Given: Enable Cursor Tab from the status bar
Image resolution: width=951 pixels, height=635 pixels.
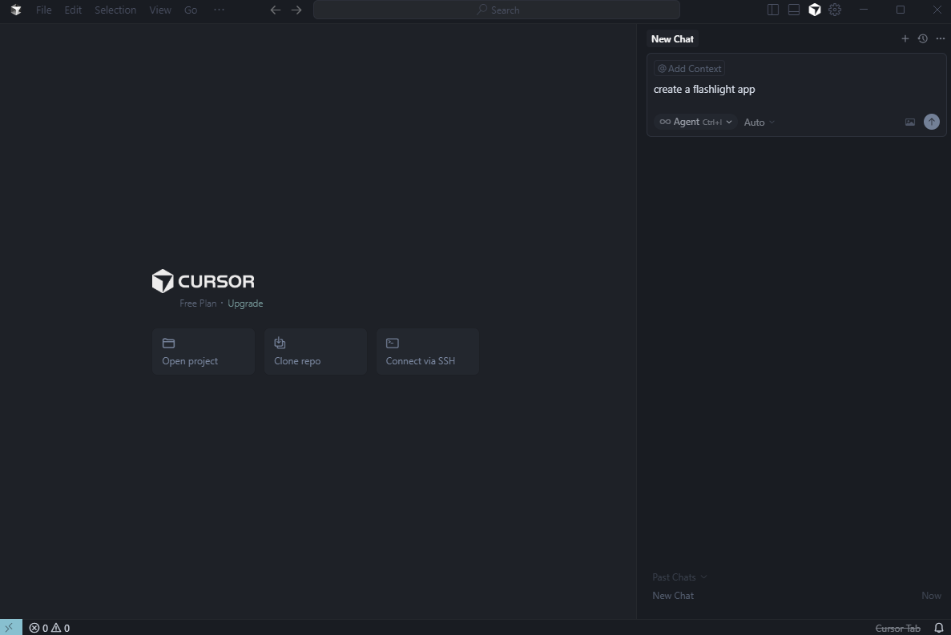Looking at the screenshot, I should click(898, 628).
